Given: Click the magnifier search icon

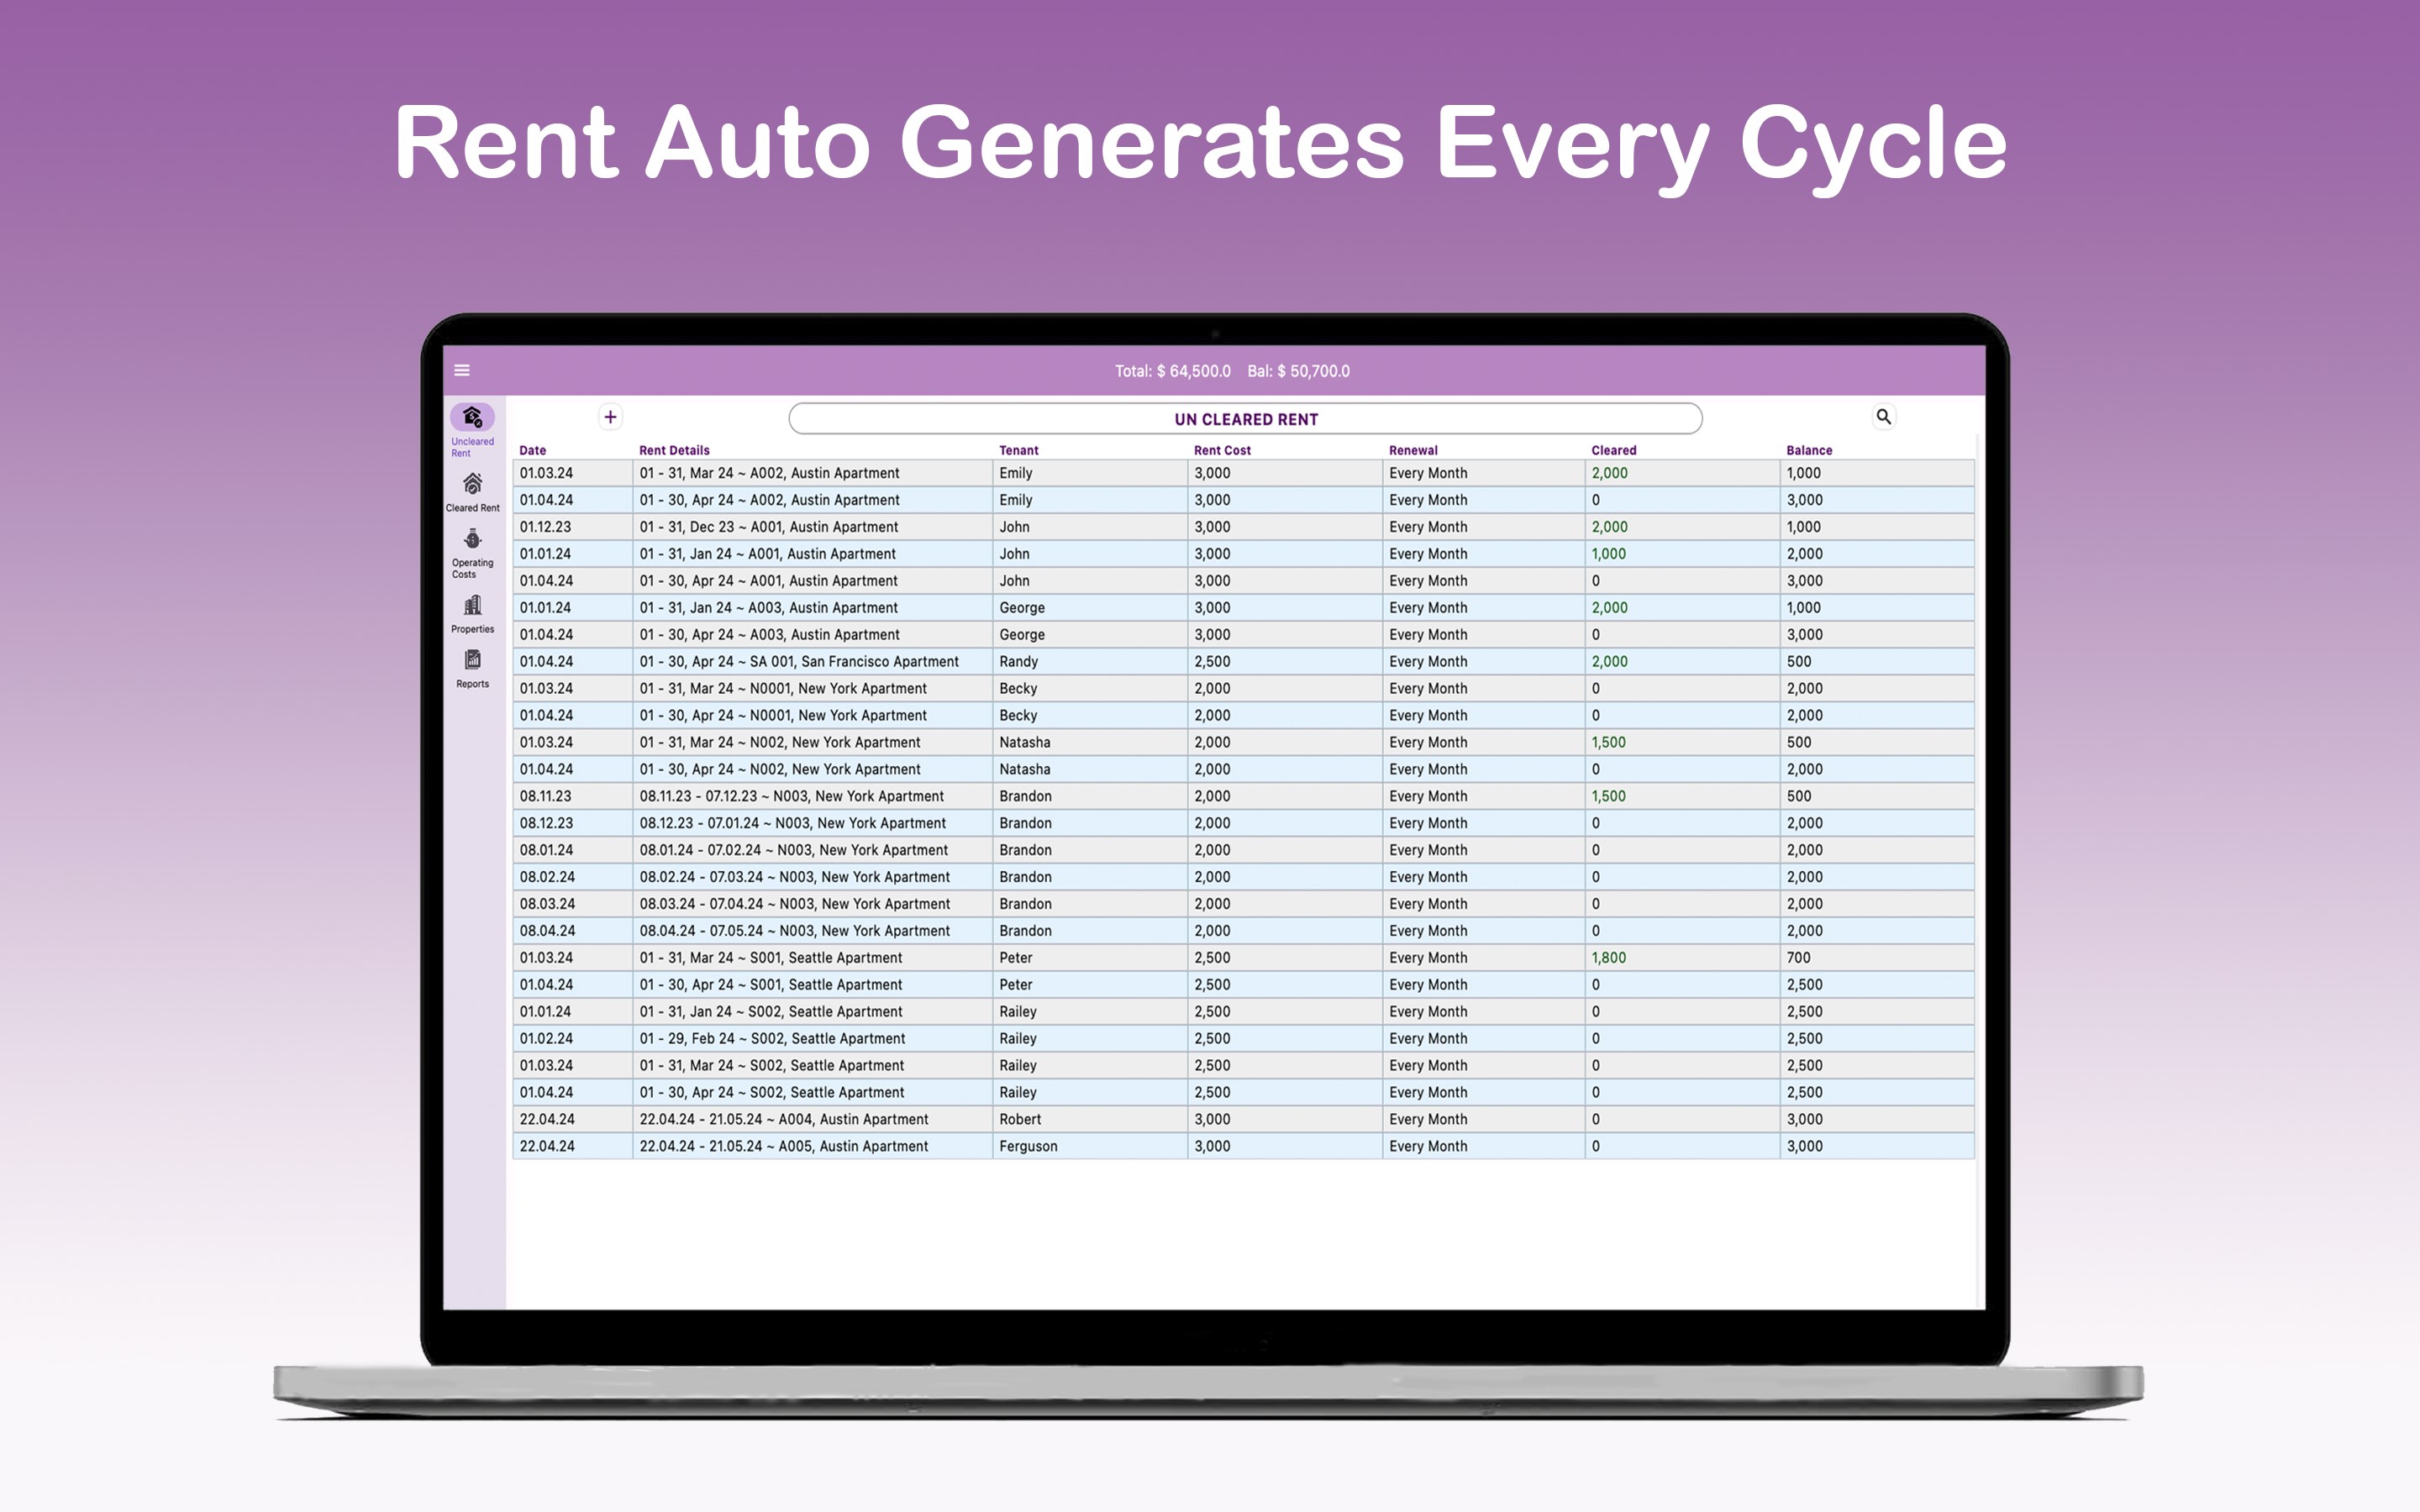Looking at the screenshot, I should pyautogui.click(x=1883, y=416).
